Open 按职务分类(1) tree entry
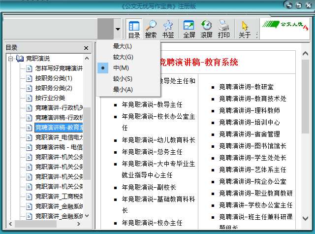The width and height of the screenshot is (315, 234). (x=54, y=78)
